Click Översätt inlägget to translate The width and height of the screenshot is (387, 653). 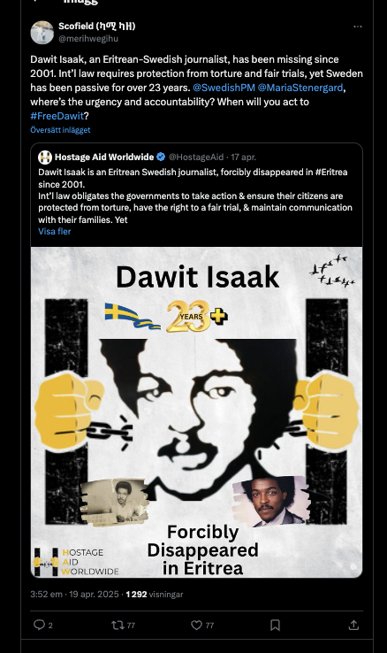[x=60, y=130]
